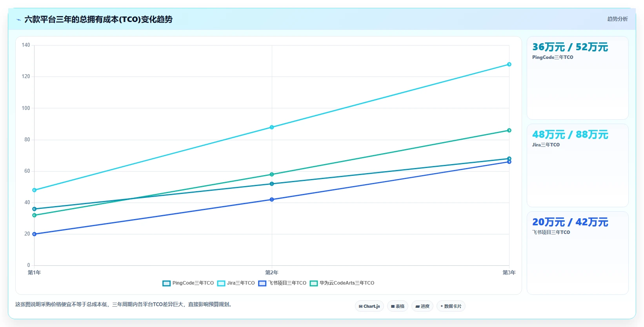The height and width of the screenshot is (327, 644).
Task: Click the Jira三年TCO card subtitle
Action: coord(546,145)
